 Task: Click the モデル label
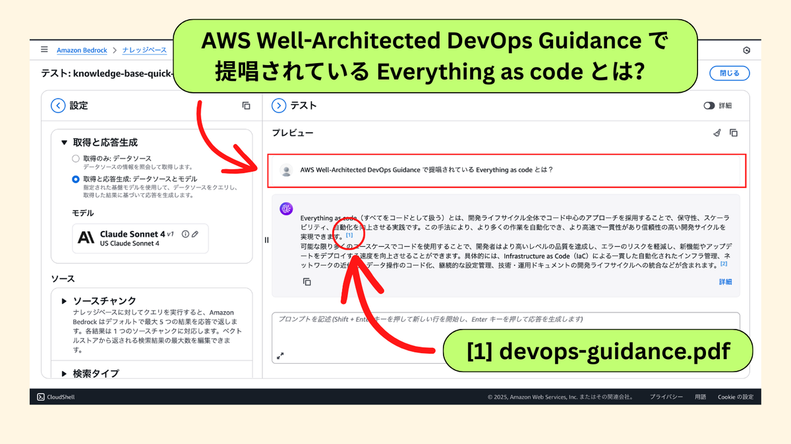(83, 212)
